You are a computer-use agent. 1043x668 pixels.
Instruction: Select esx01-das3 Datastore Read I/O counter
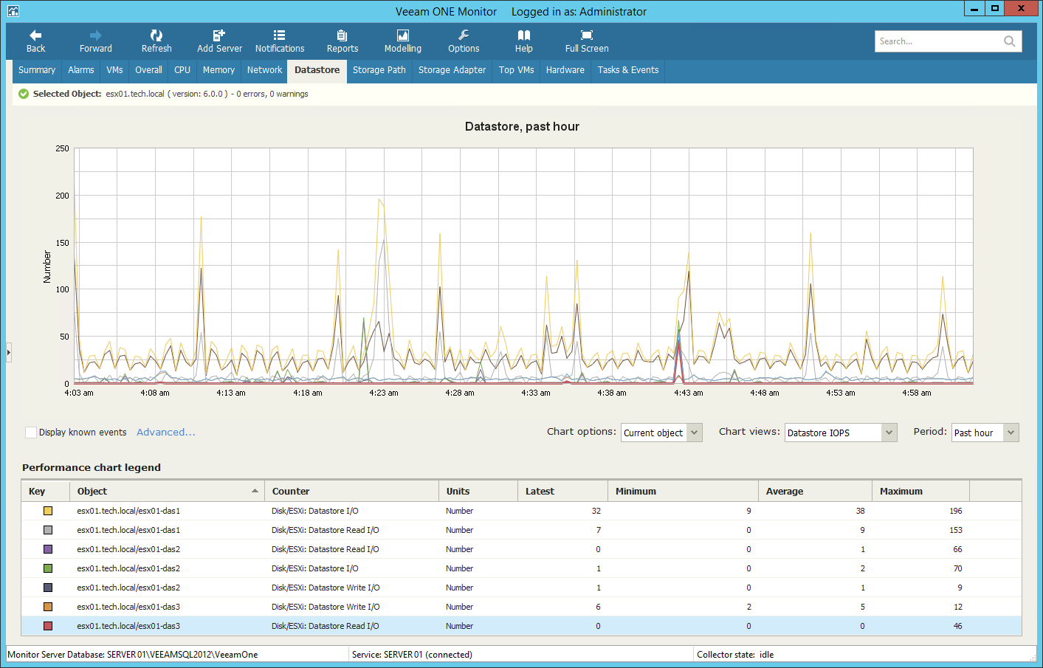pos(326,626)
